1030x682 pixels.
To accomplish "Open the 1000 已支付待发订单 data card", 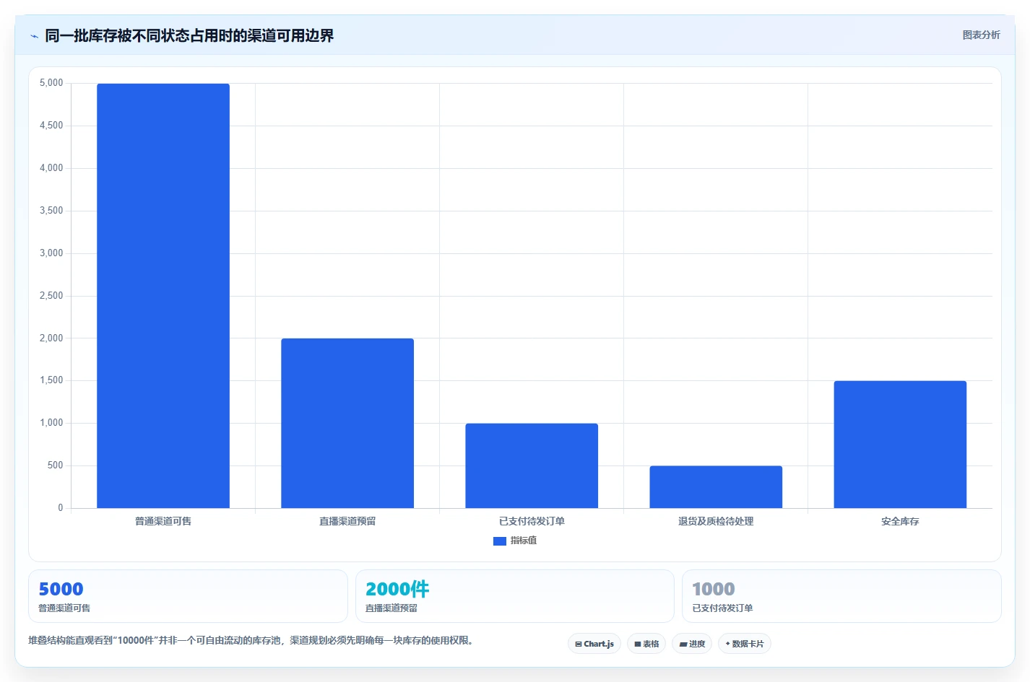I will [841, 596].
